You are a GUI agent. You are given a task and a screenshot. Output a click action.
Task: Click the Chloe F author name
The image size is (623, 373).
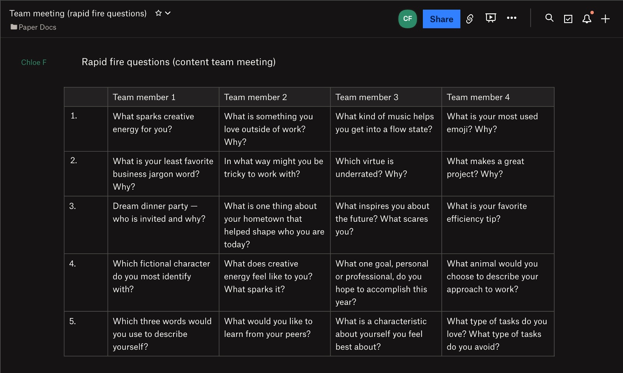pyautogui.click(x=34, y=62)
